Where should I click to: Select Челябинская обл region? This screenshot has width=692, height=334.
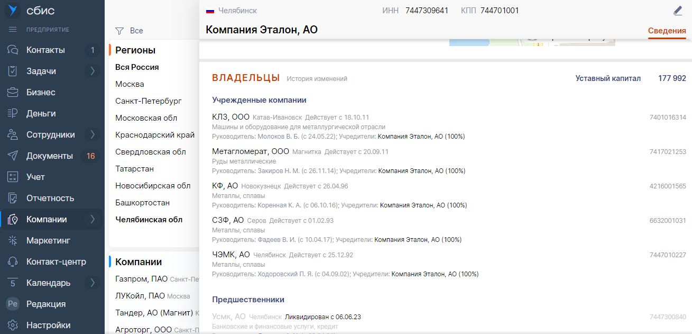click(x=149, y=220)
